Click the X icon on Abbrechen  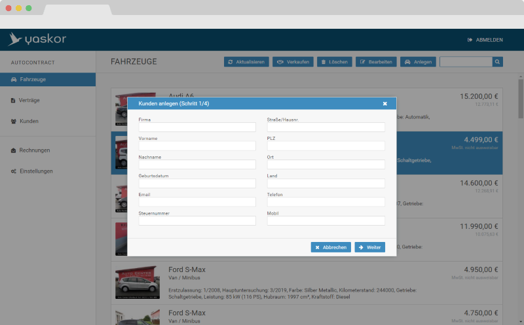pyautogui.click(x=317, y=247)
